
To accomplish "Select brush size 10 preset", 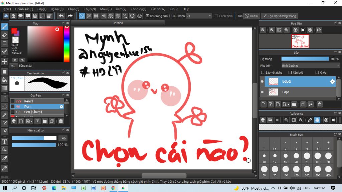I will pos(264,158).
